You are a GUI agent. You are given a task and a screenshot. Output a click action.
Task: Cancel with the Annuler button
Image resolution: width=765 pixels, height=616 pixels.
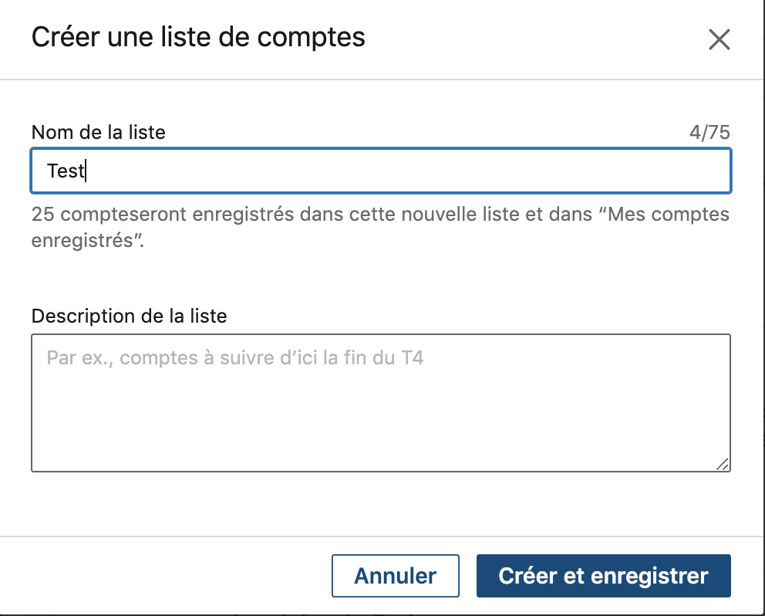tap(395, 576)
